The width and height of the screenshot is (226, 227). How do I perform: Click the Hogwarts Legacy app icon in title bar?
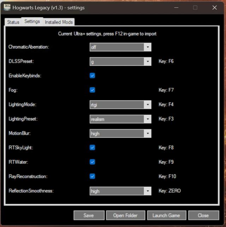7,7
